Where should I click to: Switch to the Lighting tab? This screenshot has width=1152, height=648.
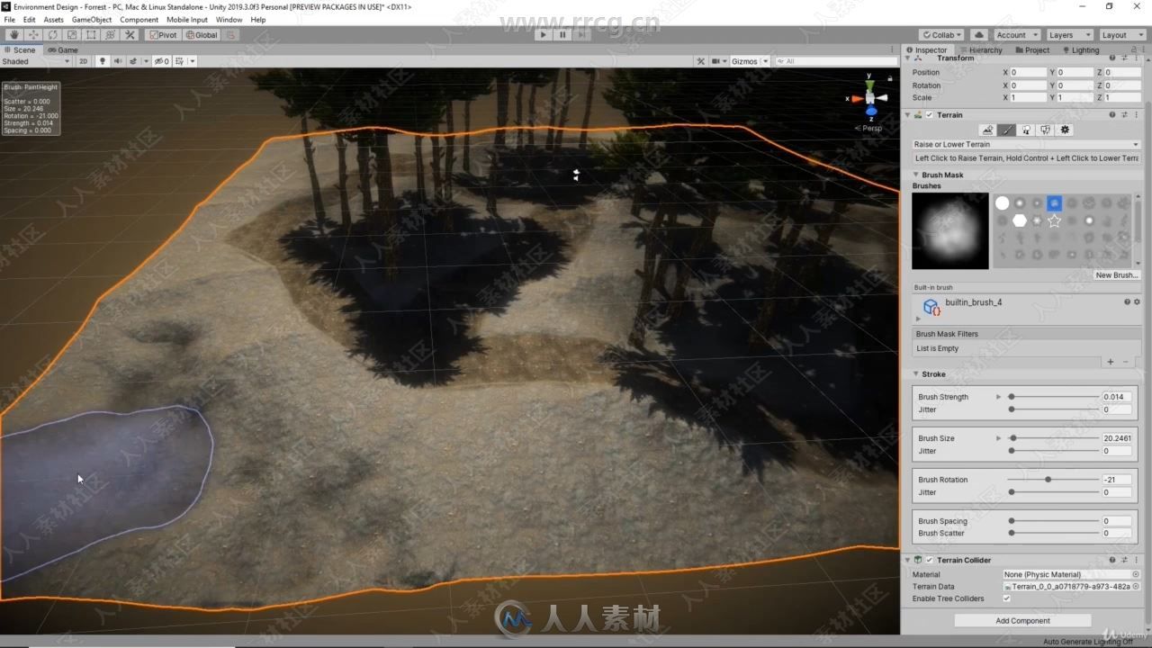(x=1081, y=49)
